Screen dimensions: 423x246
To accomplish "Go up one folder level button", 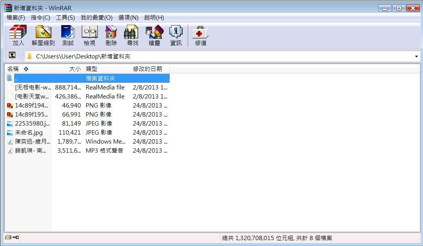I will tap(12, 55).
